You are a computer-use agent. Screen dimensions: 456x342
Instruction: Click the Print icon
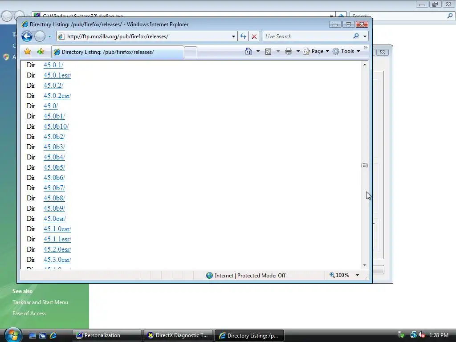pyautogui.click(x=289, y=52)
